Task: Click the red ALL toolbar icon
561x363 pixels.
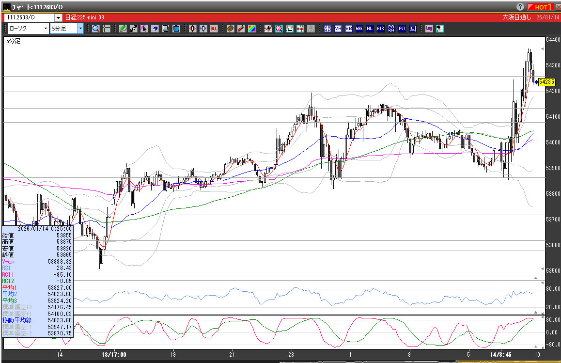Action: [x=214, y=29]
